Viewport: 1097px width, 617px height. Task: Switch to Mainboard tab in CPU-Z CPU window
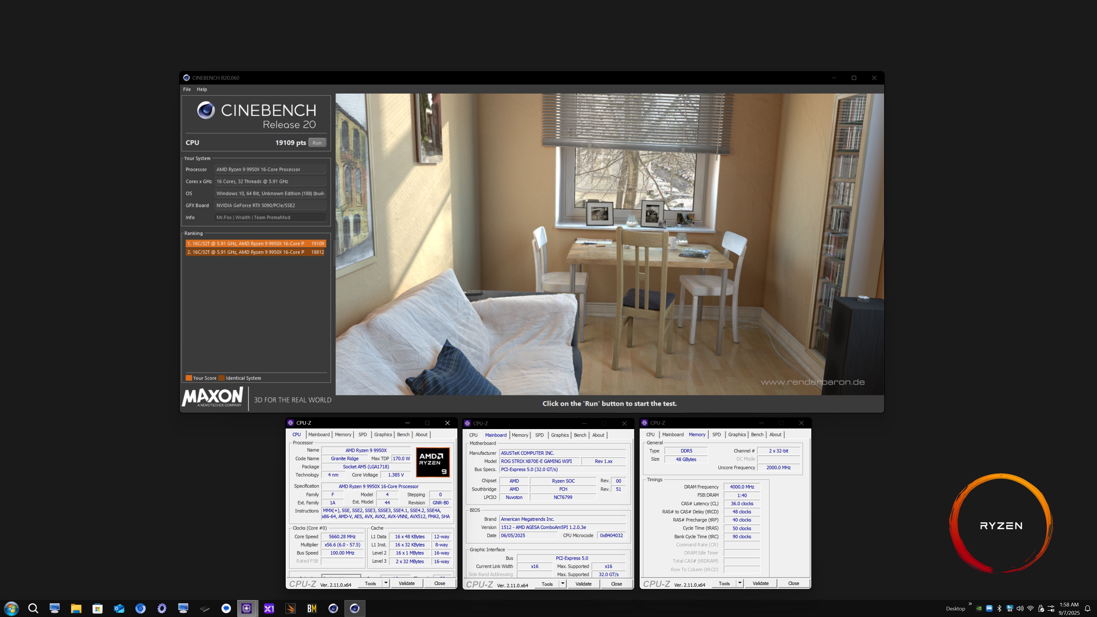(319, 434)
